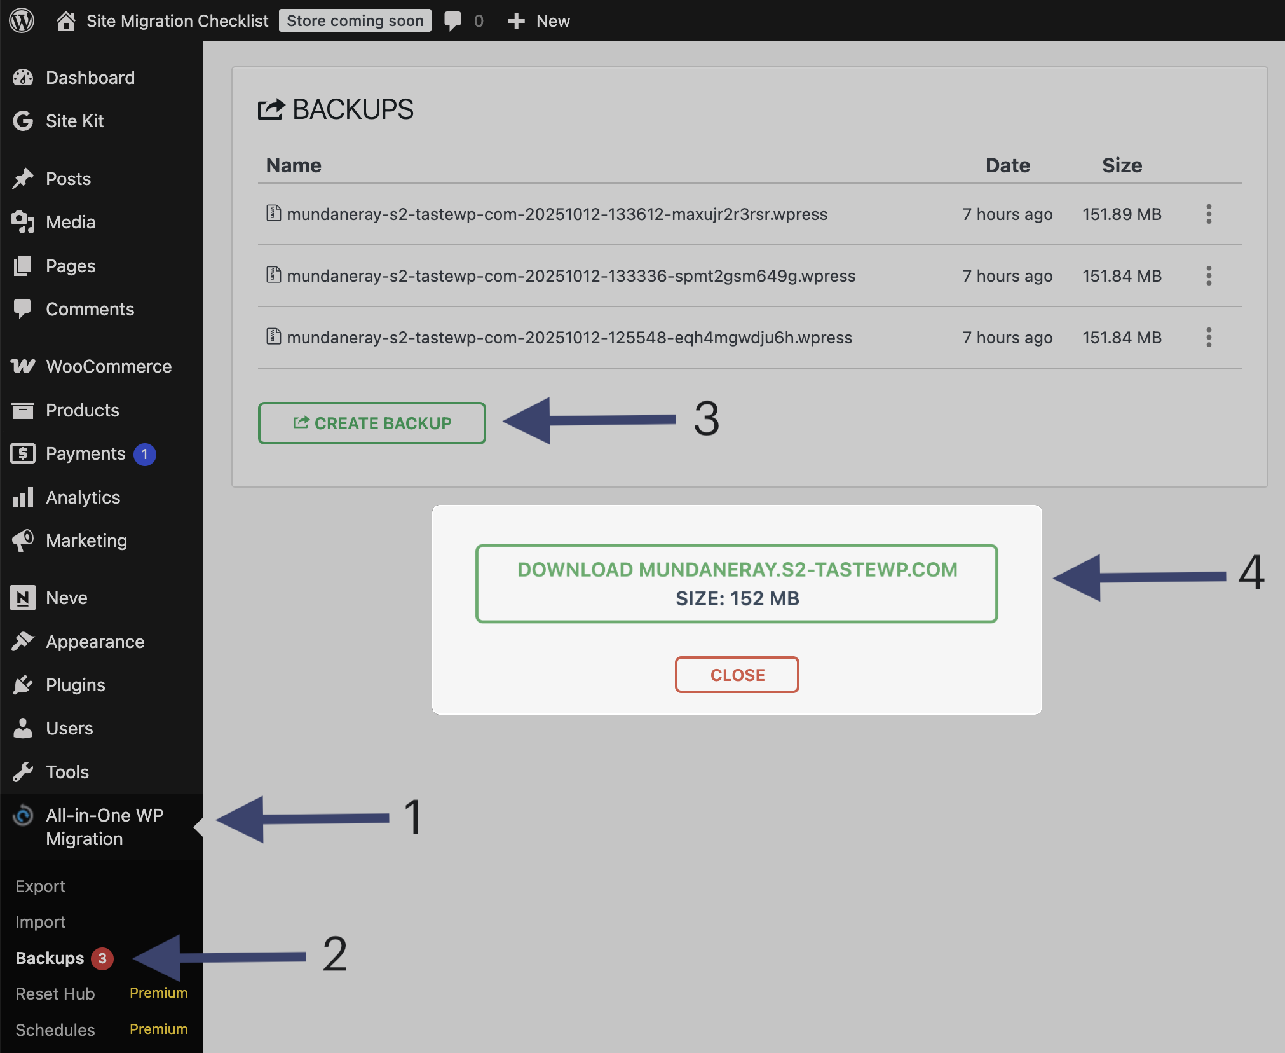
Task: Open the site home icon
Action: coord(65,21)
